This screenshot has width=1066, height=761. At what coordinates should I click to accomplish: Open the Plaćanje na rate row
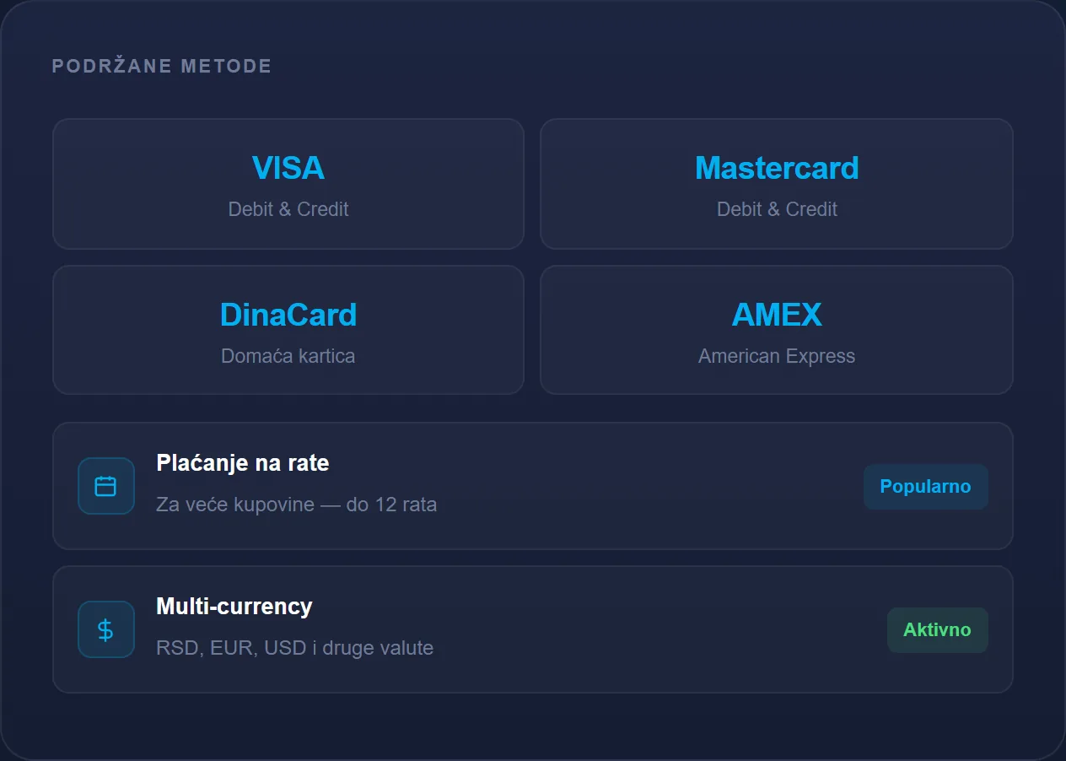coord(533,486)
